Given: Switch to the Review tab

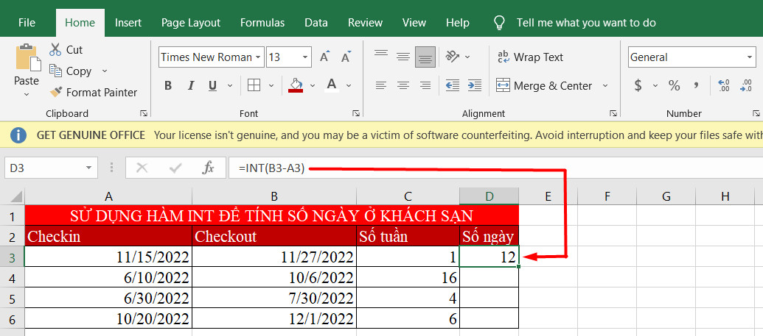Looking at the screenshot, I should coord(365,23).
